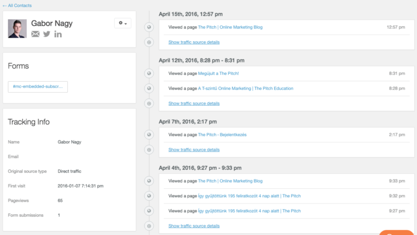Open Gabor Nagy's Twitter profile icon

coord(47,34)
